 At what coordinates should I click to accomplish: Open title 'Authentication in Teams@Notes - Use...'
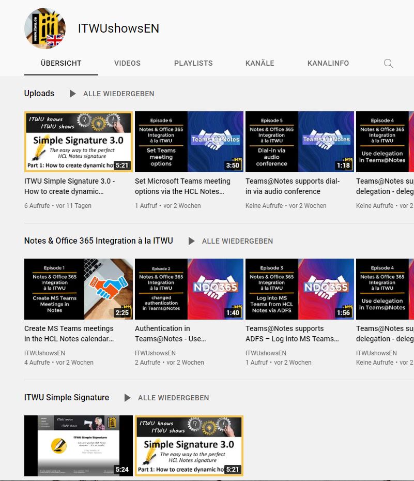pos(171,334)
